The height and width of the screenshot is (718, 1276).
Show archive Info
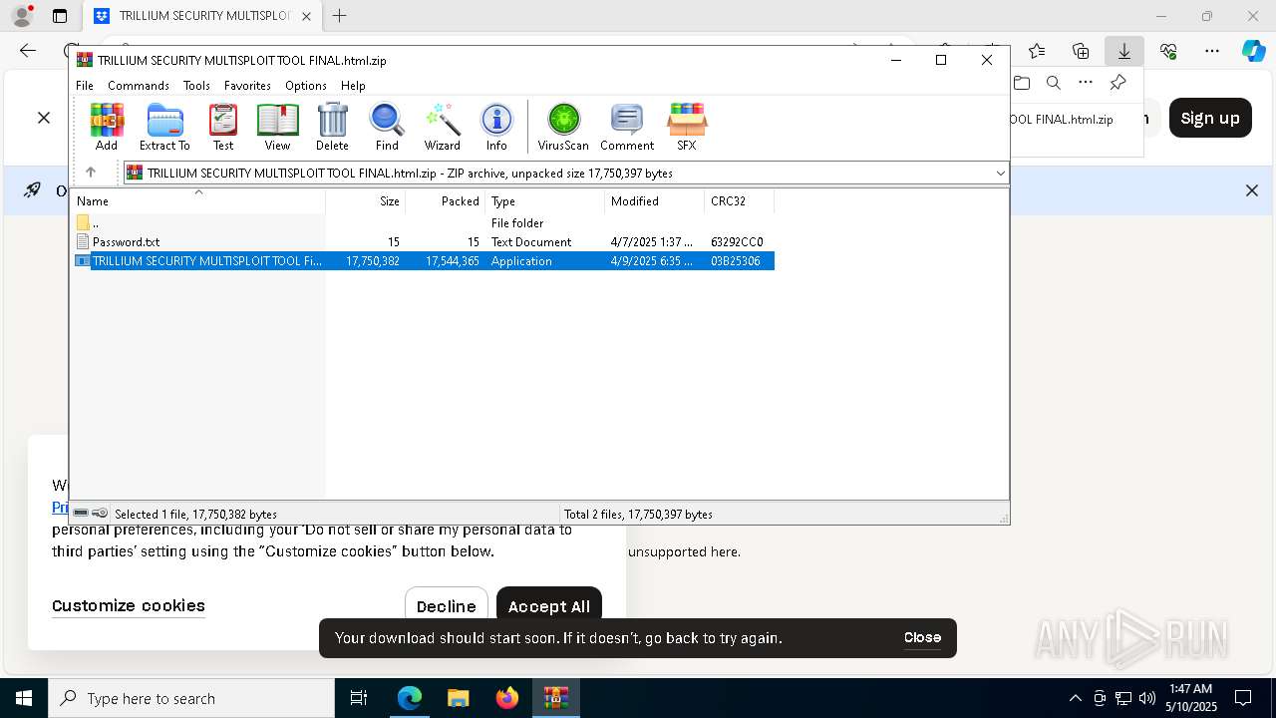496,127
